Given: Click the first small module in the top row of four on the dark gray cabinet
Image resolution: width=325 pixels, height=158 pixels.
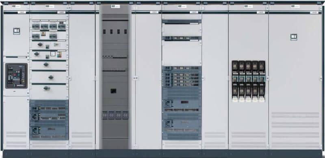Looking at the screenshot, I should [x=104, y=32].
